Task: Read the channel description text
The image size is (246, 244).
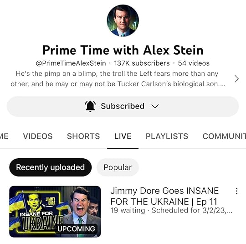Action: (x=117, y=79)
